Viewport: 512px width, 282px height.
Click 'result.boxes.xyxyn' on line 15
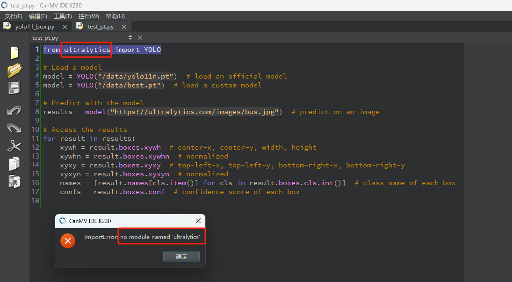[x=131, y=174]
